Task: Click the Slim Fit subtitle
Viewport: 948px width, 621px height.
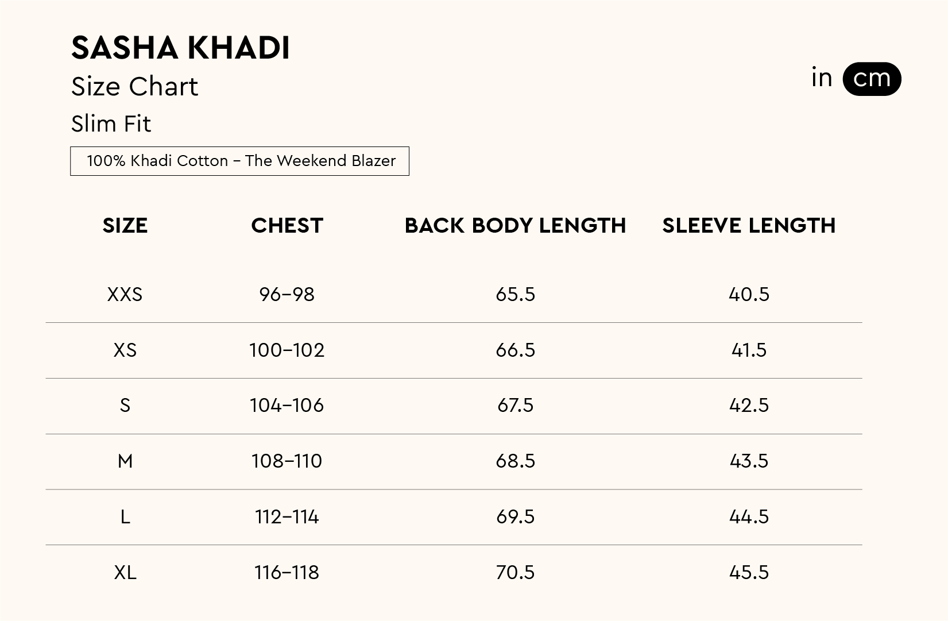Action: point(111,124)
